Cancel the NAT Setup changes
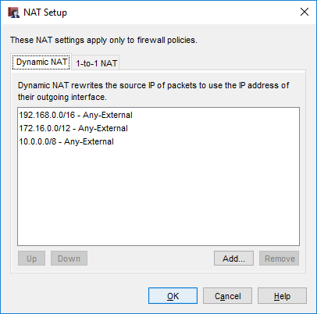Screen dimensions: 317x314 coord(227,296)
